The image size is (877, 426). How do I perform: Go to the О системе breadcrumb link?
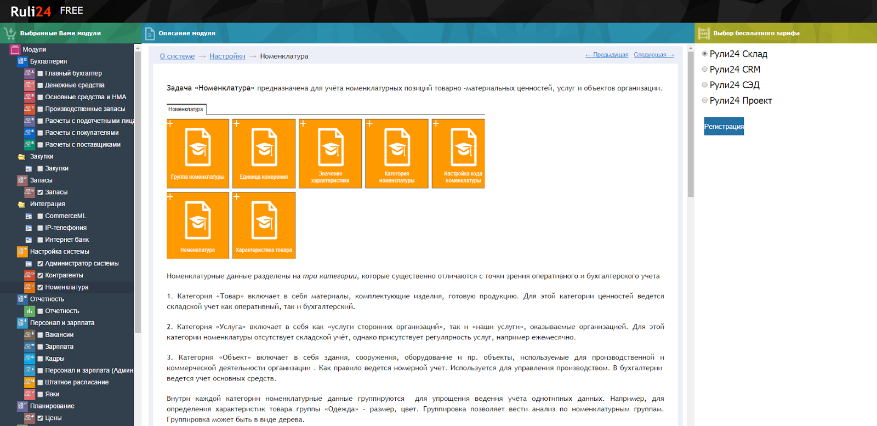pos(177,56)
